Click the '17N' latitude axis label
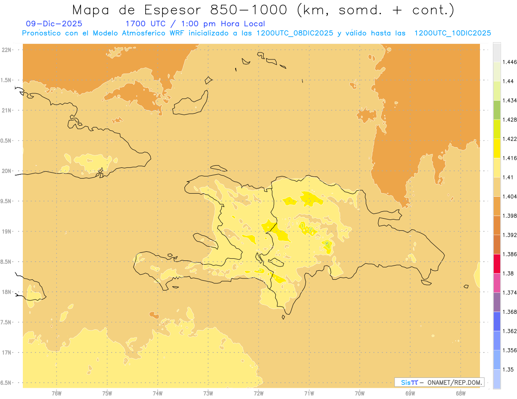This screenshot has height=399, width=517. pyautogui.click(x=6, y=353)
